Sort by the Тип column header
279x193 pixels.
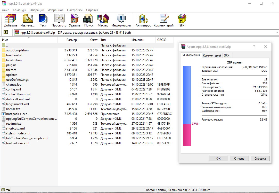[114, 40]
